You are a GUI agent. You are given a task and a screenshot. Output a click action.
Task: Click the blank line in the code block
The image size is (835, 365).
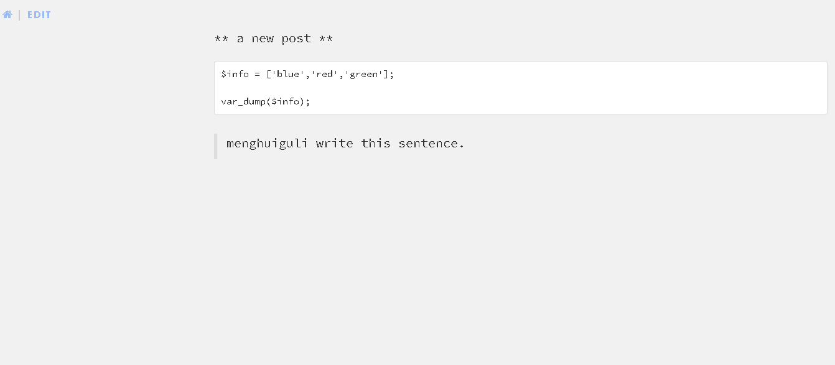[520, 88]
